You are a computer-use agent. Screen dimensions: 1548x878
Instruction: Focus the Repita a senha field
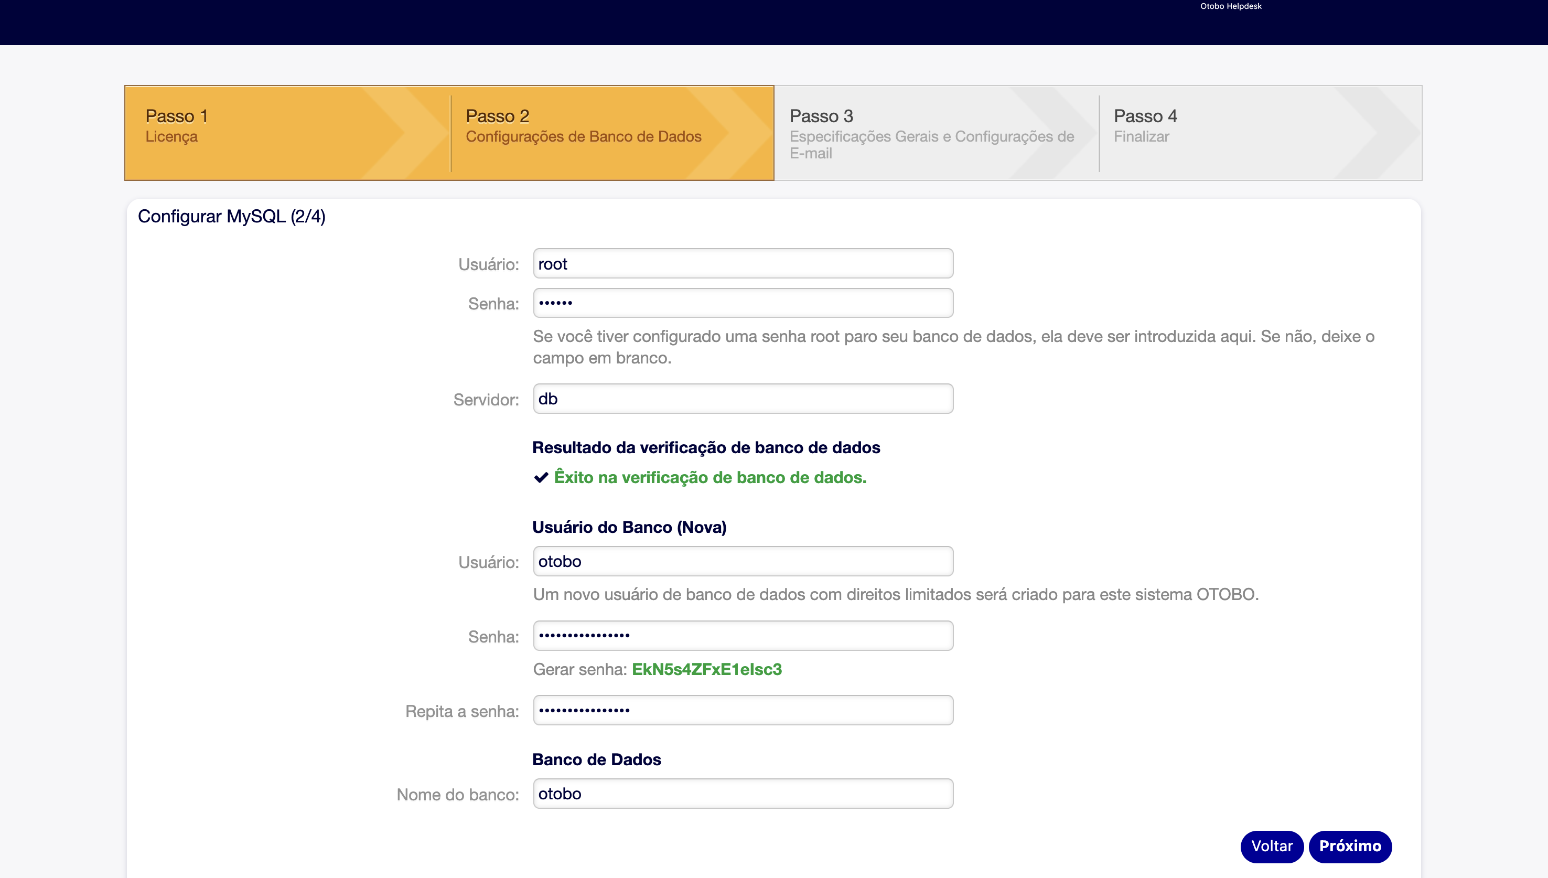coord(743,710)
